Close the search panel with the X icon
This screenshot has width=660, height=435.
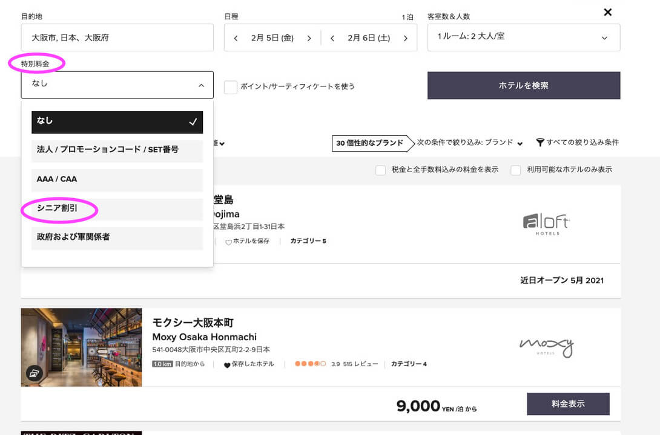point(608,12)
